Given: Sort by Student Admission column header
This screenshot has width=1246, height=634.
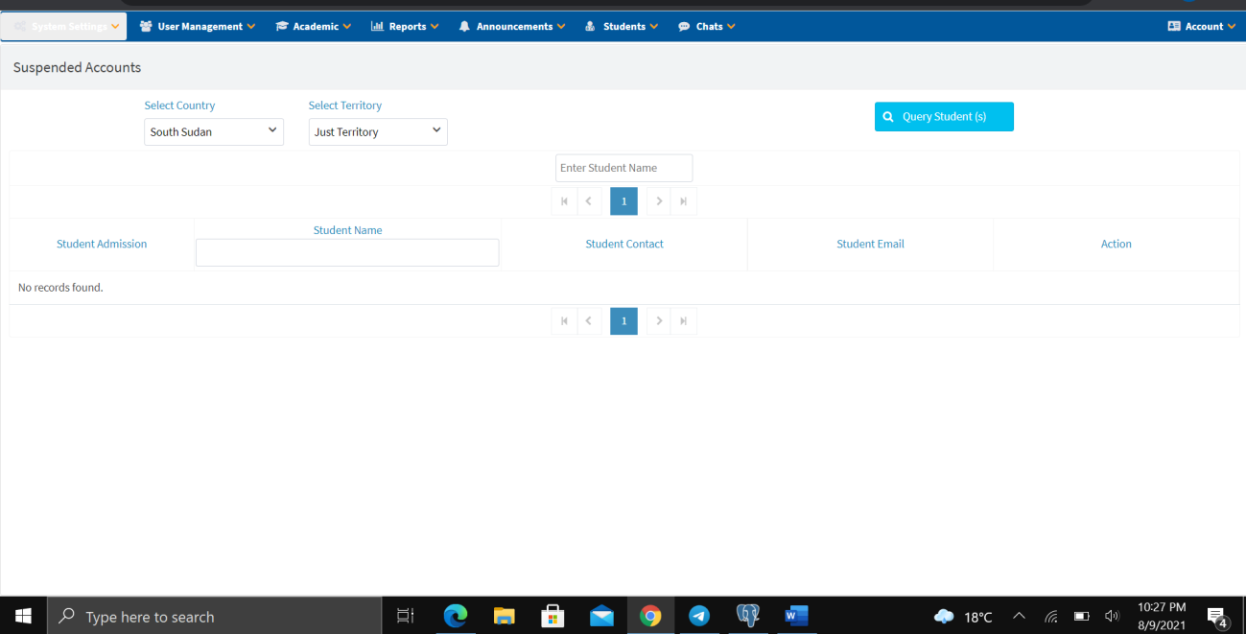Looking at the screenshot, I should [x=102, y=245].
